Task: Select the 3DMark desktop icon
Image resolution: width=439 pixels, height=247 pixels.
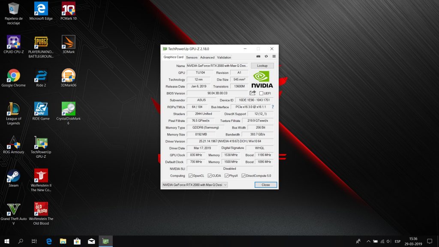Action: [69, 42]
